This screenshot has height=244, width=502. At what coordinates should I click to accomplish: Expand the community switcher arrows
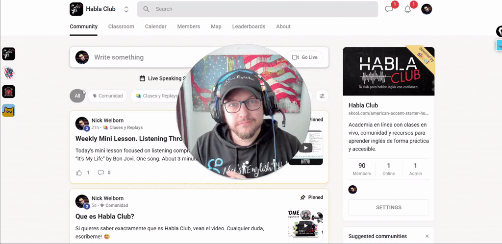click(x=126, y=9)
